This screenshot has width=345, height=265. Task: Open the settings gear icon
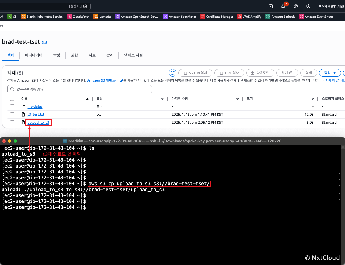pyautogui.click(x=308, y=6)
